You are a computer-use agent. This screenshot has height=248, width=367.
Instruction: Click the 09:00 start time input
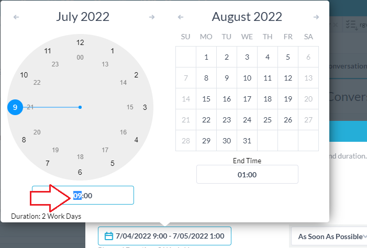coord(83,196)
